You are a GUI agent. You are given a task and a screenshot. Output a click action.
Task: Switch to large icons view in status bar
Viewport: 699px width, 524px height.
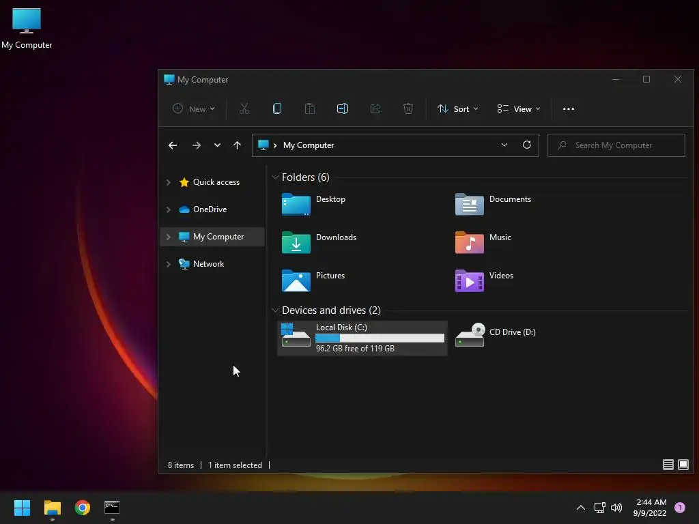click(683, 465)
